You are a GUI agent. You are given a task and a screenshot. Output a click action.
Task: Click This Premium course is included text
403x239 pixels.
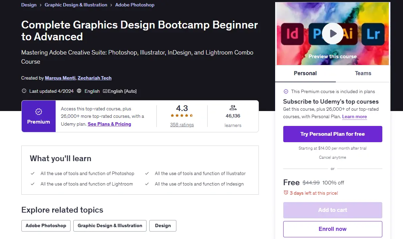pos(333,91)
